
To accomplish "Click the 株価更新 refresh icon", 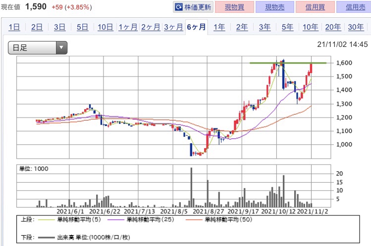I will 178,7.
